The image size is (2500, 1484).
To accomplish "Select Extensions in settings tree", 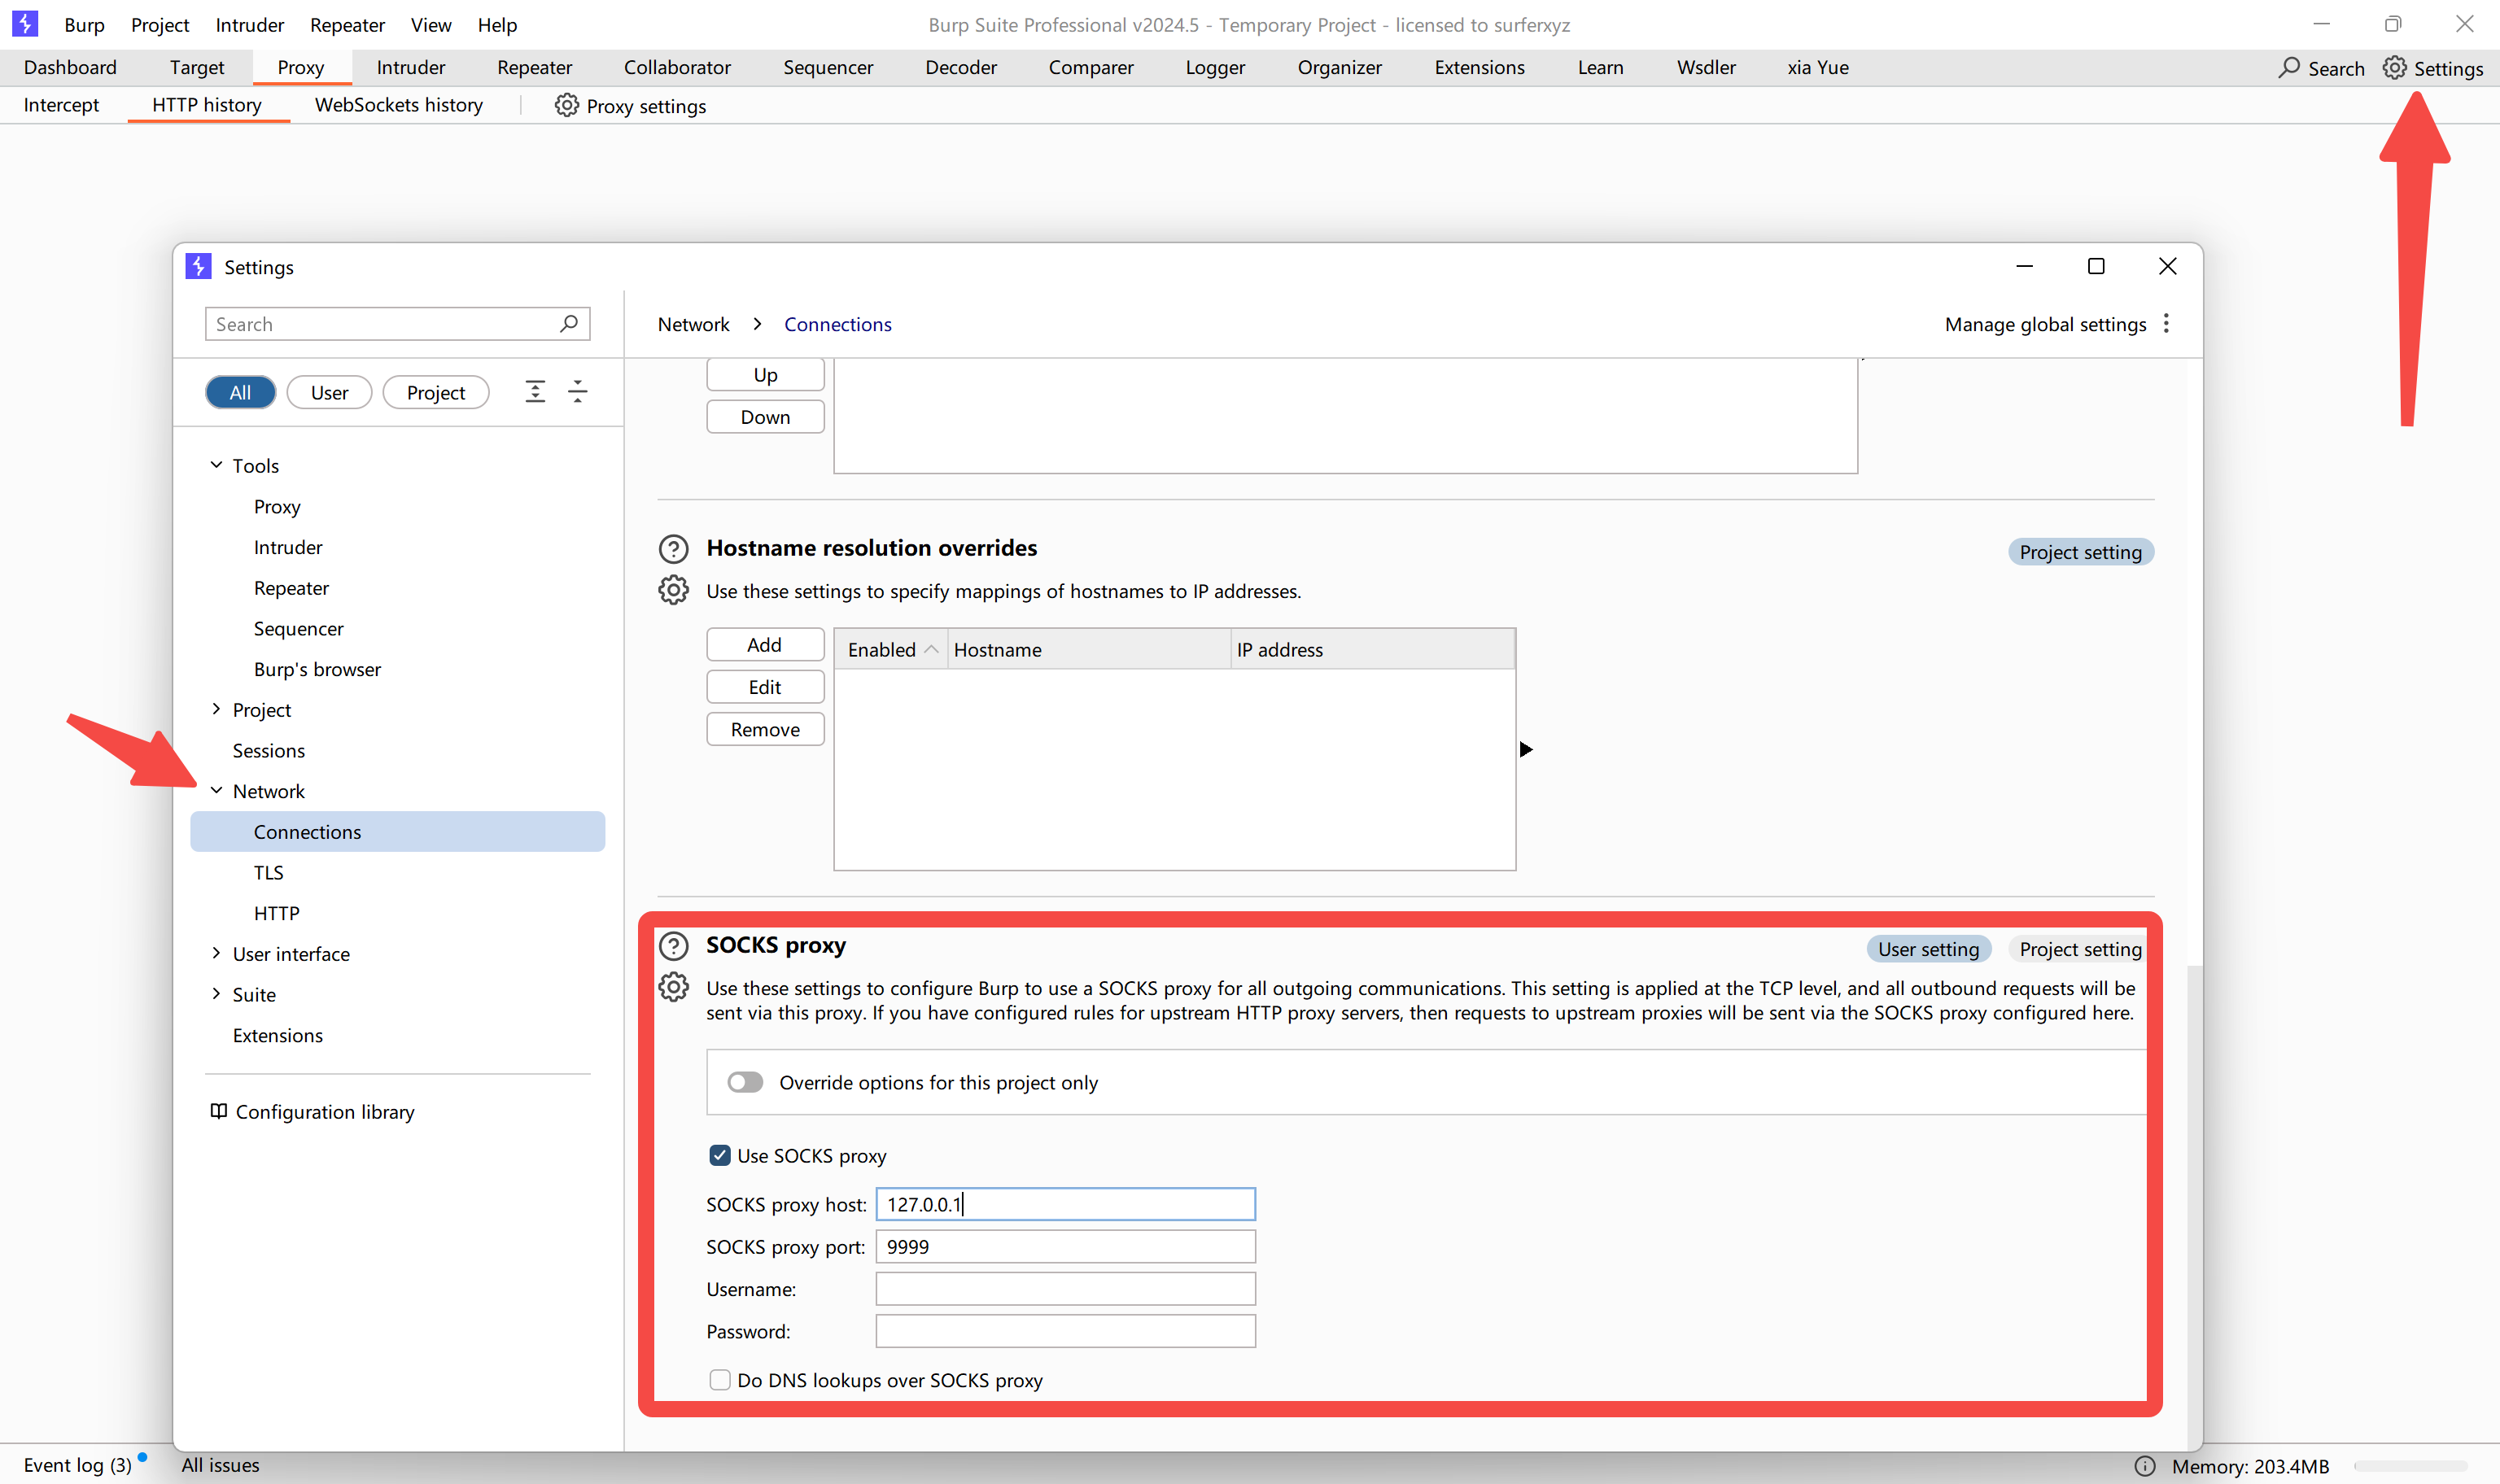I will 278,1035.
